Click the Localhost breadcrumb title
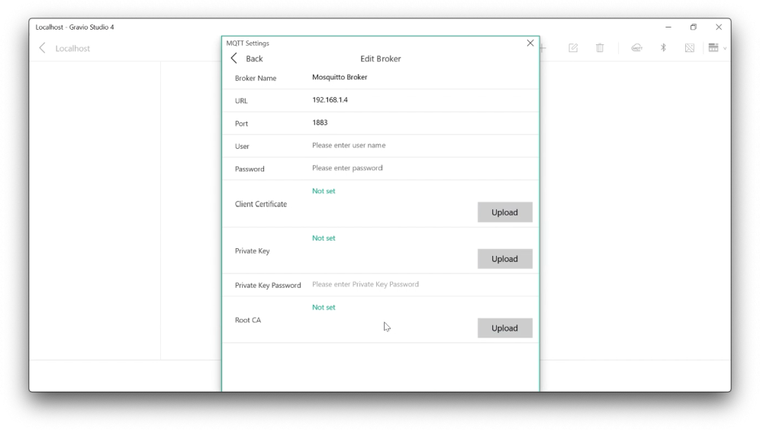Image resolution: width=760 pixels, height=430 pixels. pyautogui.click(x=72, y=49)
